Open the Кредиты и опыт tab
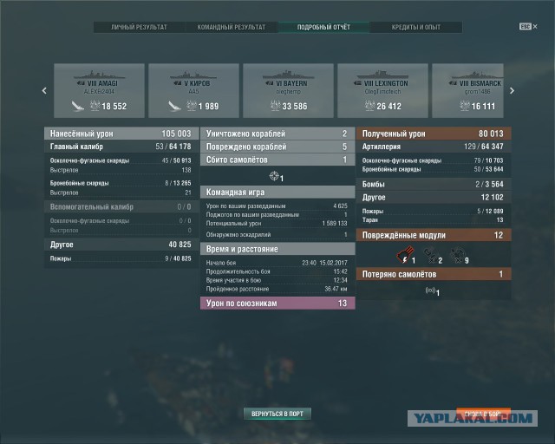The height and width of the screenshot is (444, 555). 416,27
